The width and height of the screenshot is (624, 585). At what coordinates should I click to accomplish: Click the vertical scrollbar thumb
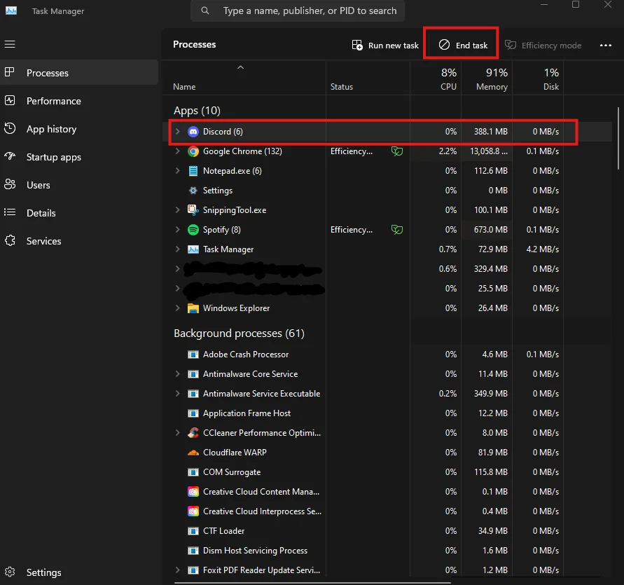pyautogui.click(x=618, y=139)
